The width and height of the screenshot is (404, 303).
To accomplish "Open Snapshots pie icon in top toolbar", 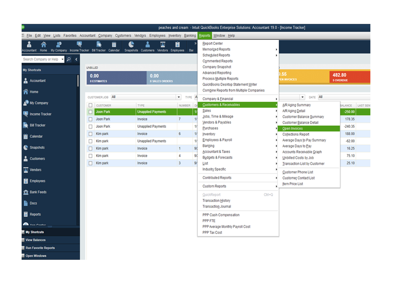I will pyautogui.click(x=131, y=47).
